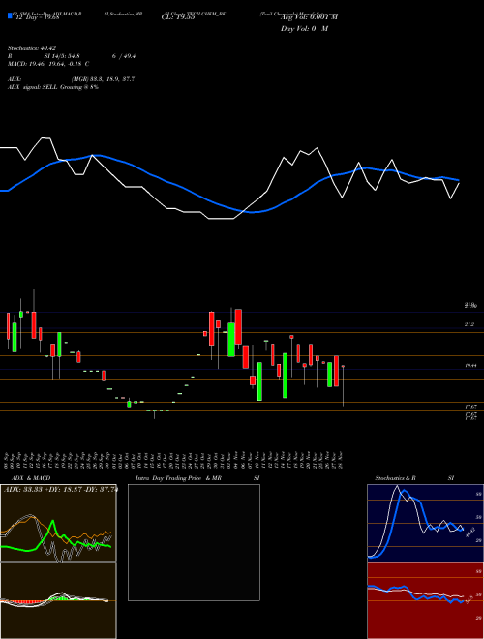Click the '12 Day = 19.68' SMA label
The height and width of the screenshot is (639, 484).
click(38, 17)
